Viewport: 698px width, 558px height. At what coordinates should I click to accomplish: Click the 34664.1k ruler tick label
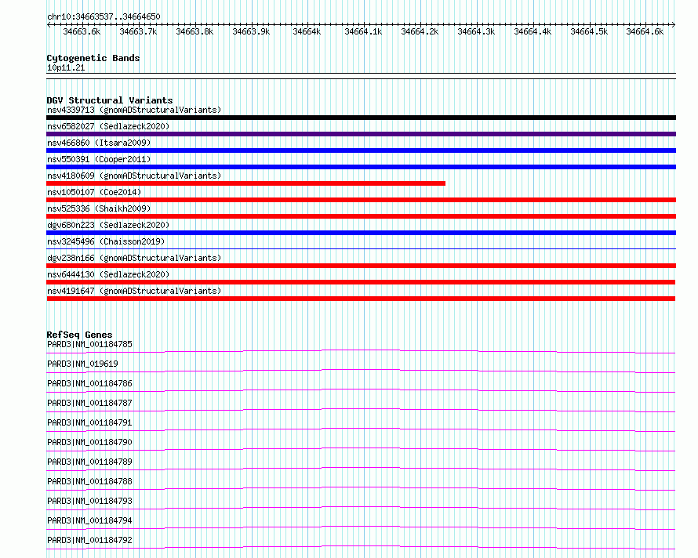coord(364,31)
